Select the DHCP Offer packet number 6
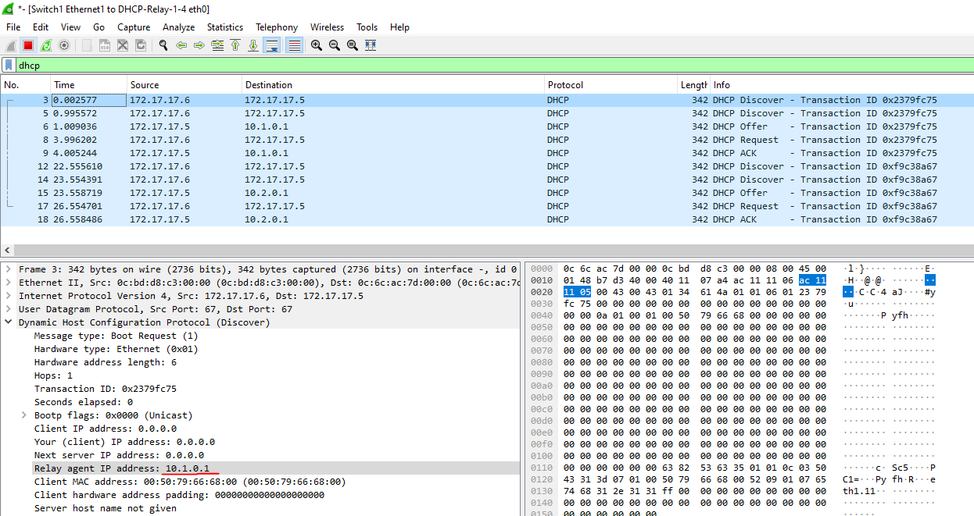 click(313, 126)
